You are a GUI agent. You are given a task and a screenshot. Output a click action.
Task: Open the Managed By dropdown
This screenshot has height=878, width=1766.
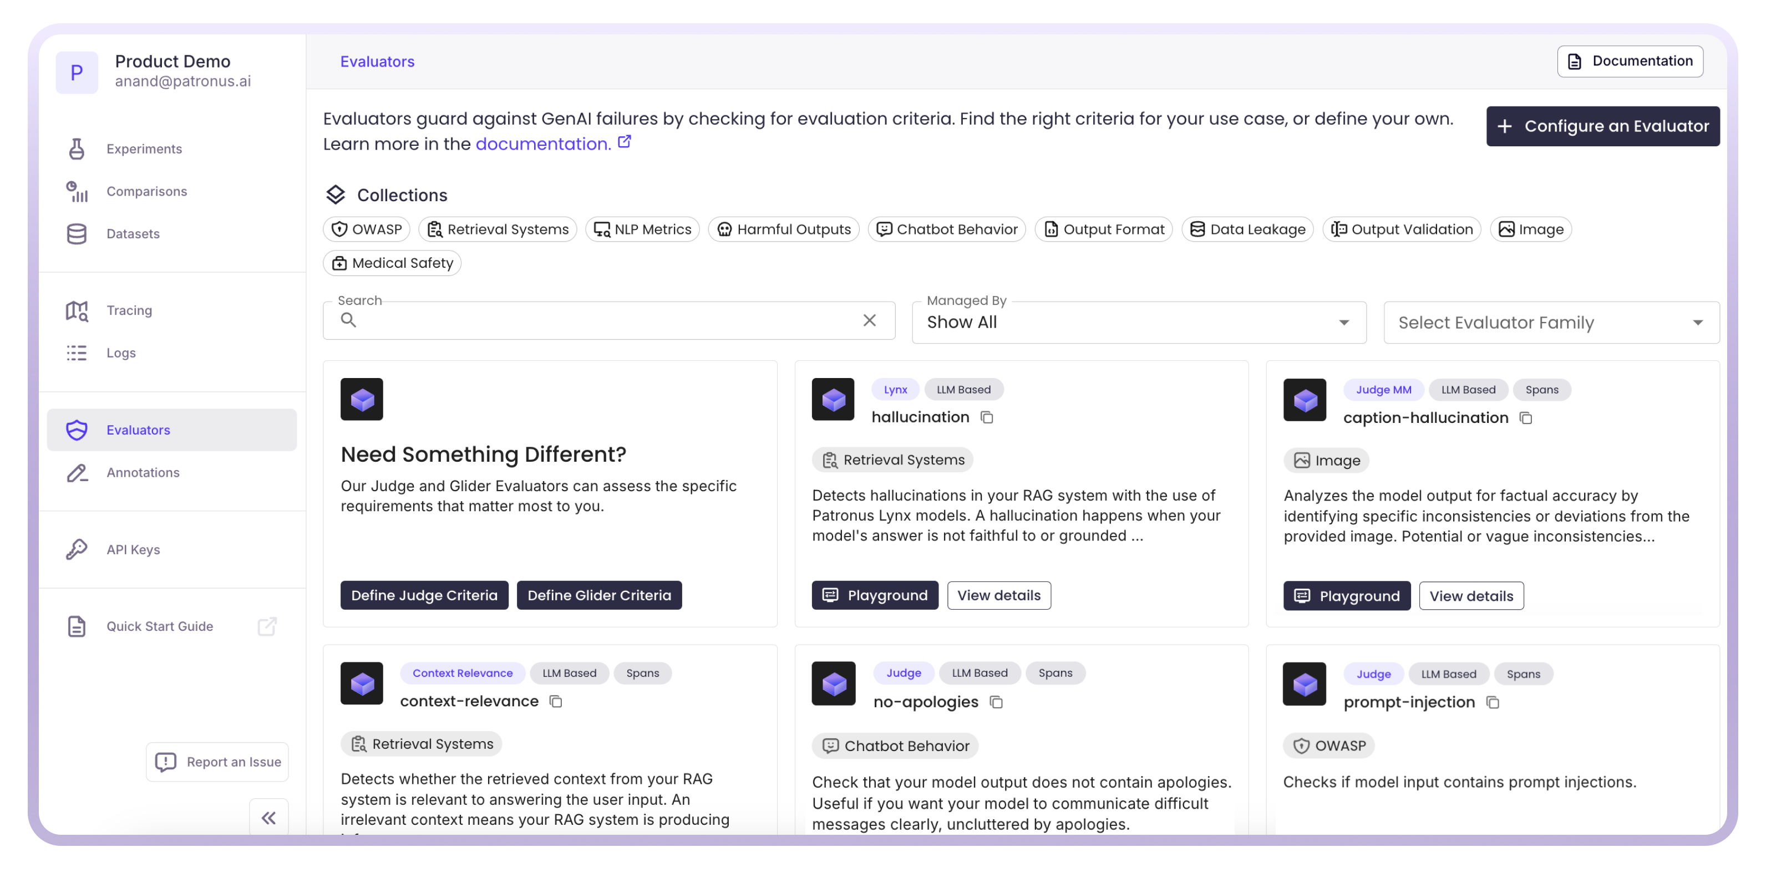(1138, 322)
